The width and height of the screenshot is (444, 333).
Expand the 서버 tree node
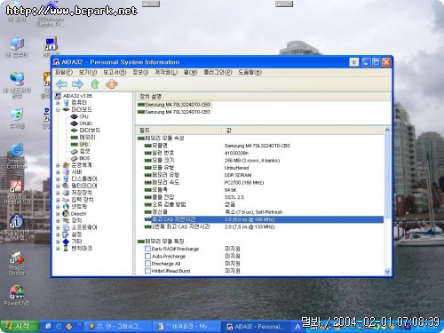pos(58,172)
